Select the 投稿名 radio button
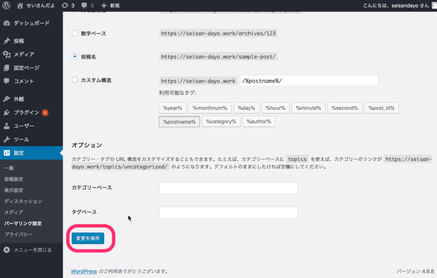Screen dimensions: 437x278 pyautogui.click(x=75, y=56)
